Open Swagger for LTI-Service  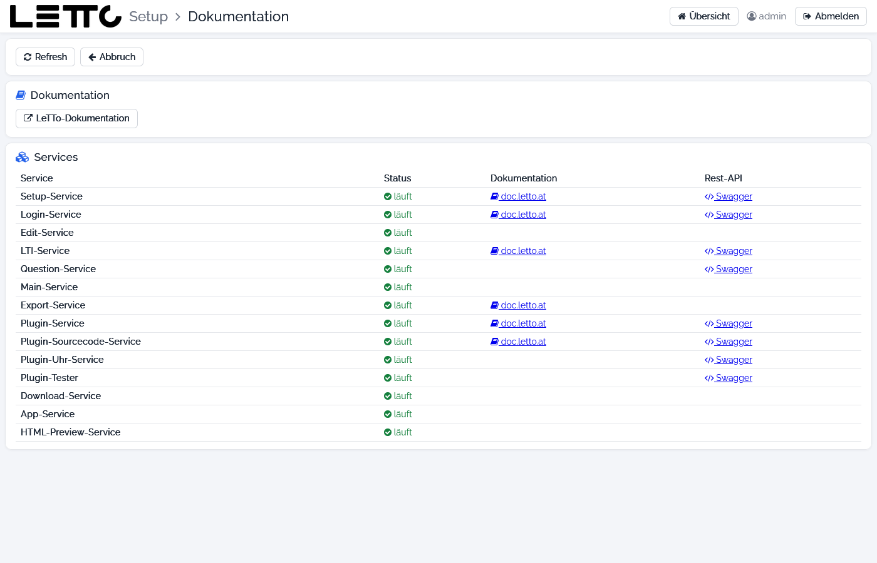click(x=729, y=251)
